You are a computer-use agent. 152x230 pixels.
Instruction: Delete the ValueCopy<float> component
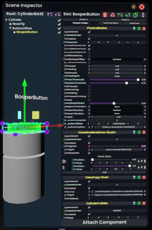144,177
